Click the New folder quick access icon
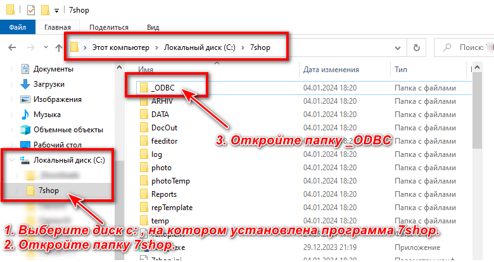494x262 pixels. point(45,10)
